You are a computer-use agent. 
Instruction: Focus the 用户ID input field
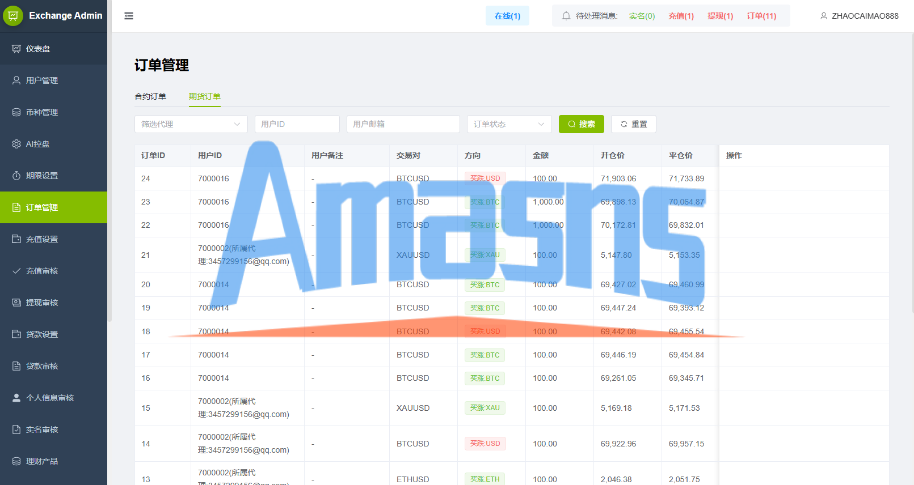point(297,124)
